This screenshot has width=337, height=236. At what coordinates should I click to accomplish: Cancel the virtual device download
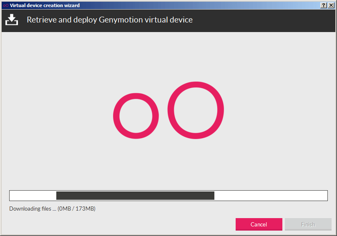(259, 224)
